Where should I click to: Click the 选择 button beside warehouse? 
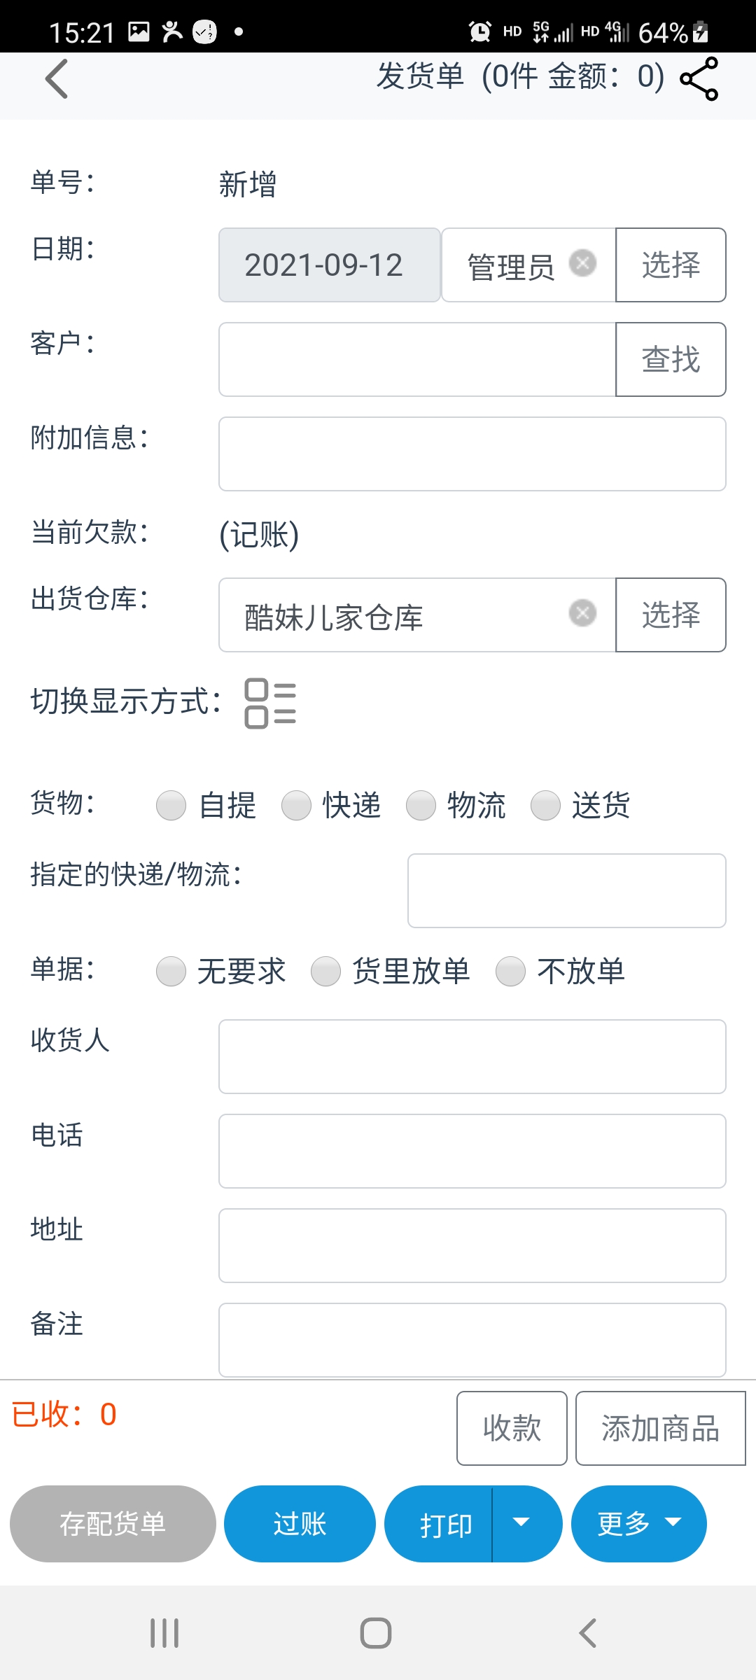pos(671,615)
